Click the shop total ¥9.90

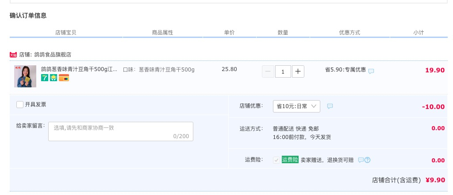(x=435, y=180)
